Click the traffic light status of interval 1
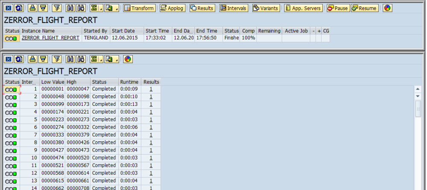The image size is (427, 190). (11, 90)
